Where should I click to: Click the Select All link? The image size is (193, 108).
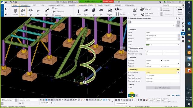(x=173, y=95)
